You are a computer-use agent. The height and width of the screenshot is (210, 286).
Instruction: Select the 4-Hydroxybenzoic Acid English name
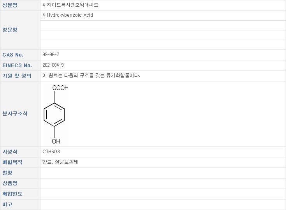[68, 15]
